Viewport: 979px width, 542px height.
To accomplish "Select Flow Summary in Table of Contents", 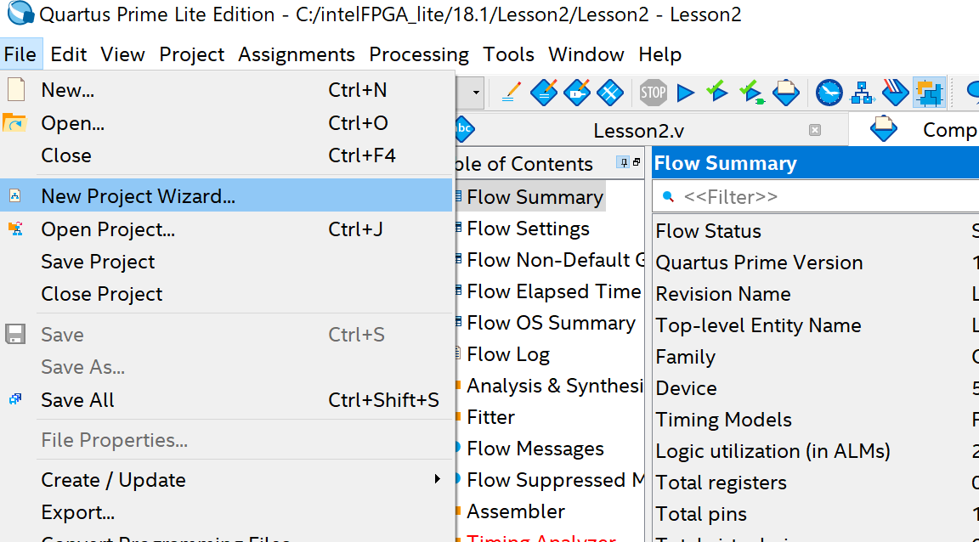I will (535, 197).
